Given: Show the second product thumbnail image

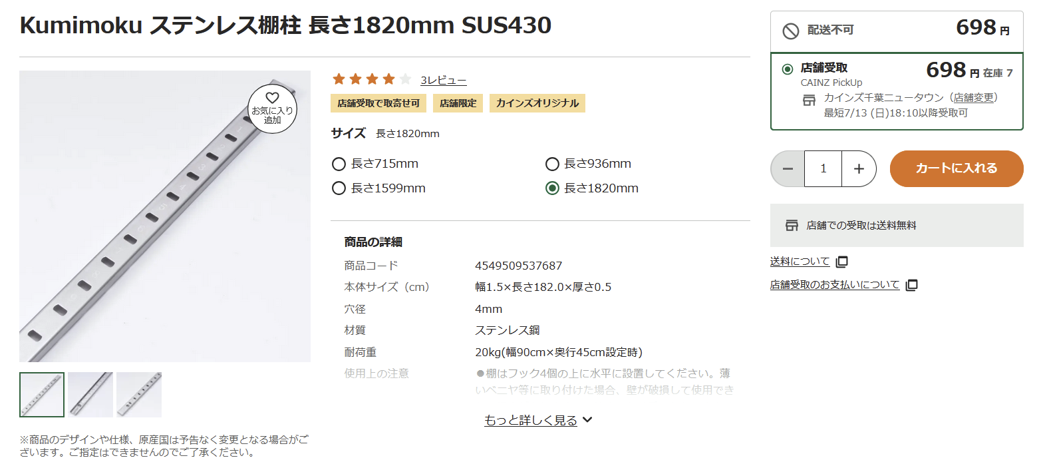Looking at the screenshot, I should 90,394.
